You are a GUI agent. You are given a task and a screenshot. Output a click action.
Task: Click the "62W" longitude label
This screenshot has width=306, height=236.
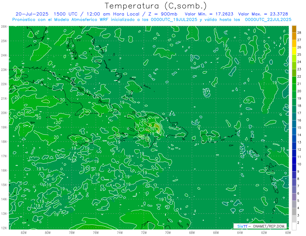coord(264,232)
